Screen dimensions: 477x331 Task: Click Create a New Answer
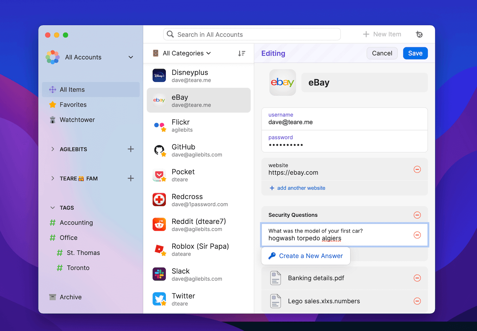pos(306,256)
